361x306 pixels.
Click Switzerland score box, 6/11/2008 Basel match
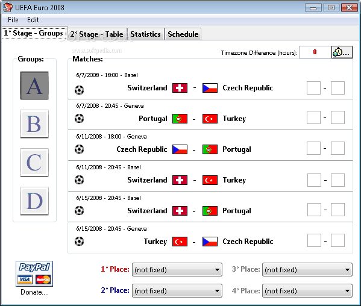(x=314, y=180)
